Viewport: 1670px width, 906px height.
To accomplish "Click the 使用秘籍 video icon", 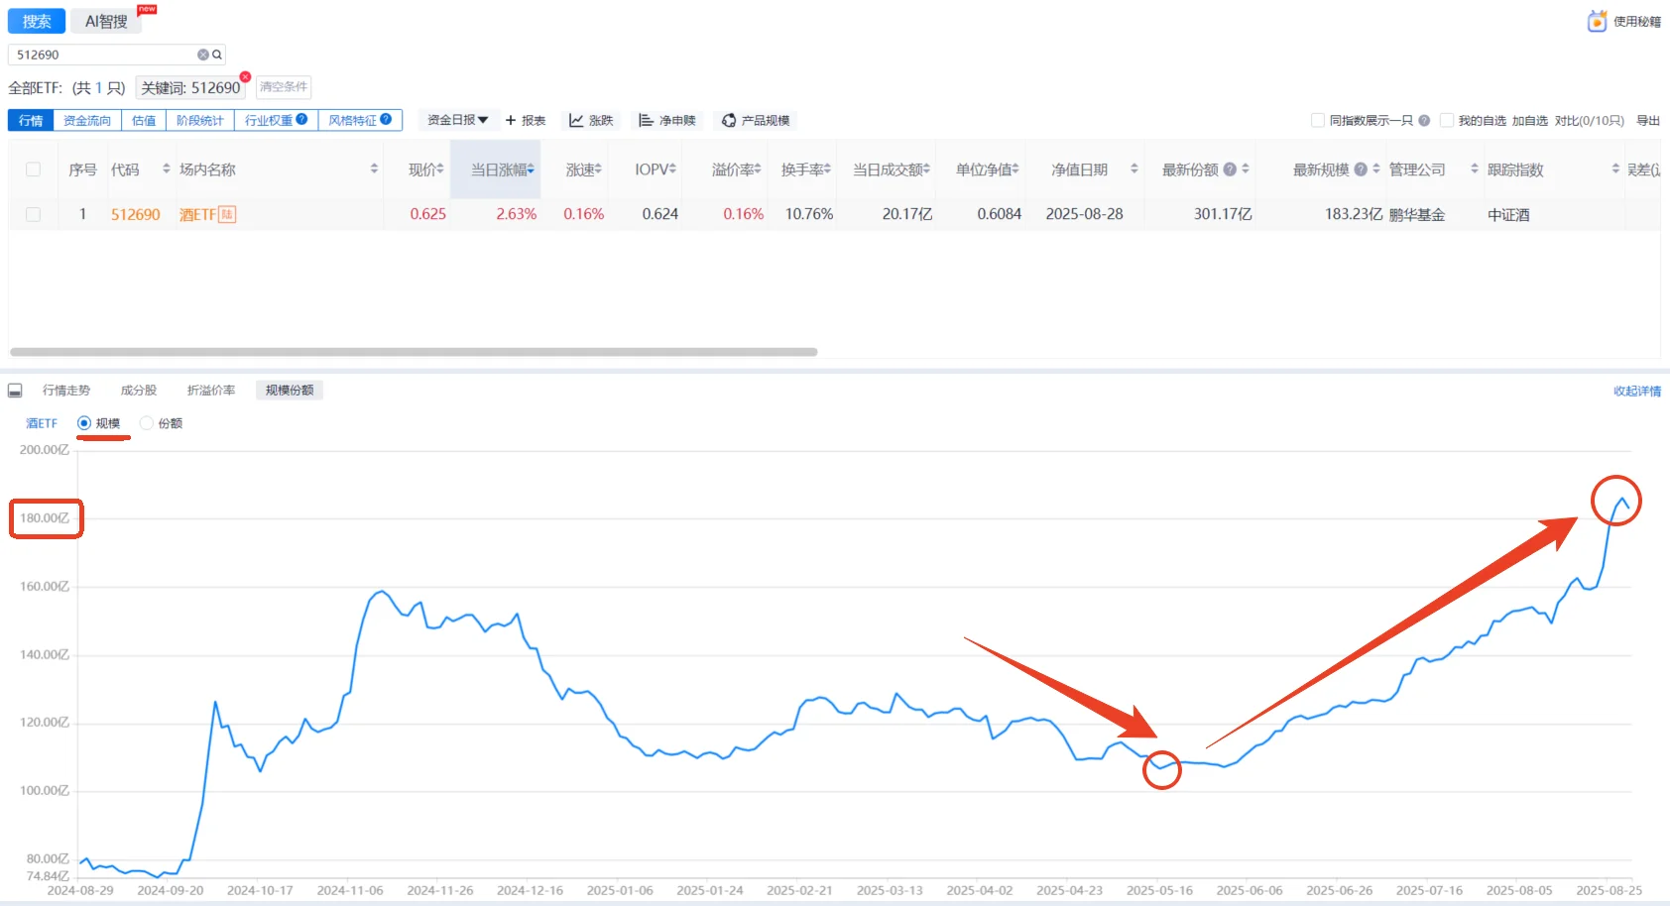I will pos(1597,21).
